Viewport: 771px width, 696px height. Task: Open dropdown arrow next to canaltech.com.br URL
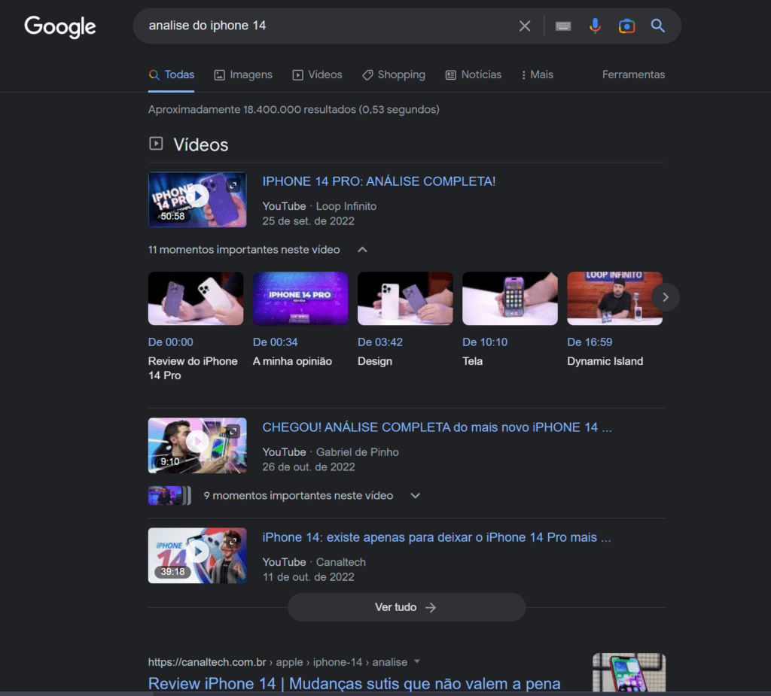pyautogui.click(x=417, y=661)
